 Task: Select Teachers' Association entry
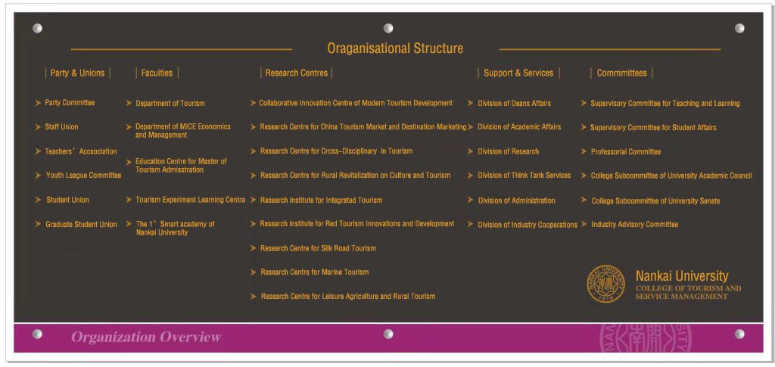coord(81,151)
